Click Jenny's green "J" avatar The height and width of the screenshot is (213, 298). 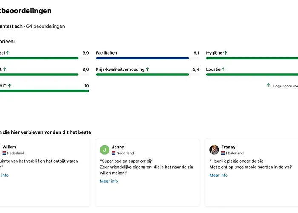(105, 150)
